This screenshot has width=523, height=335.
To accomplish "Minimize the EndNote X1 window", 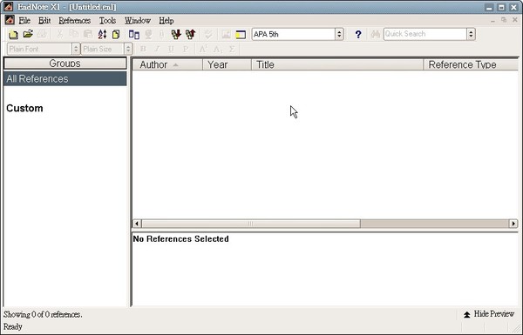I will [x=489, y=7].
